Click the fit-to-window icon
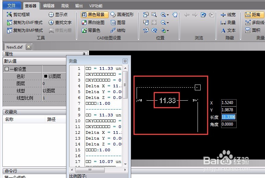265x178 pixels. pos(154,23)
